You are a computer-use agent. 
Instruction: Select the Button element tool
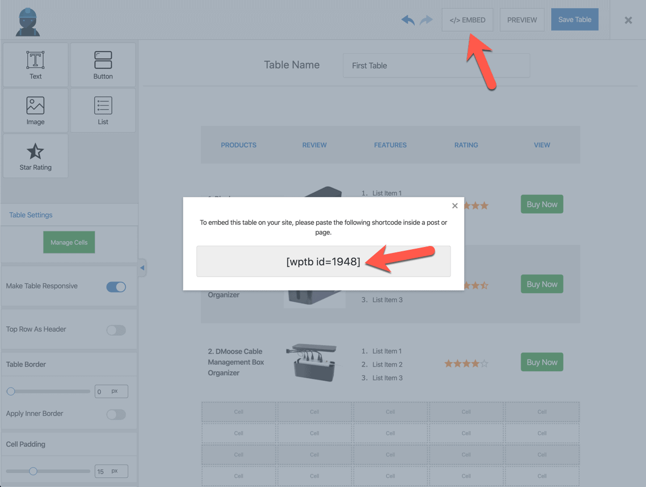pyautogui.click(x=103, y=65)
